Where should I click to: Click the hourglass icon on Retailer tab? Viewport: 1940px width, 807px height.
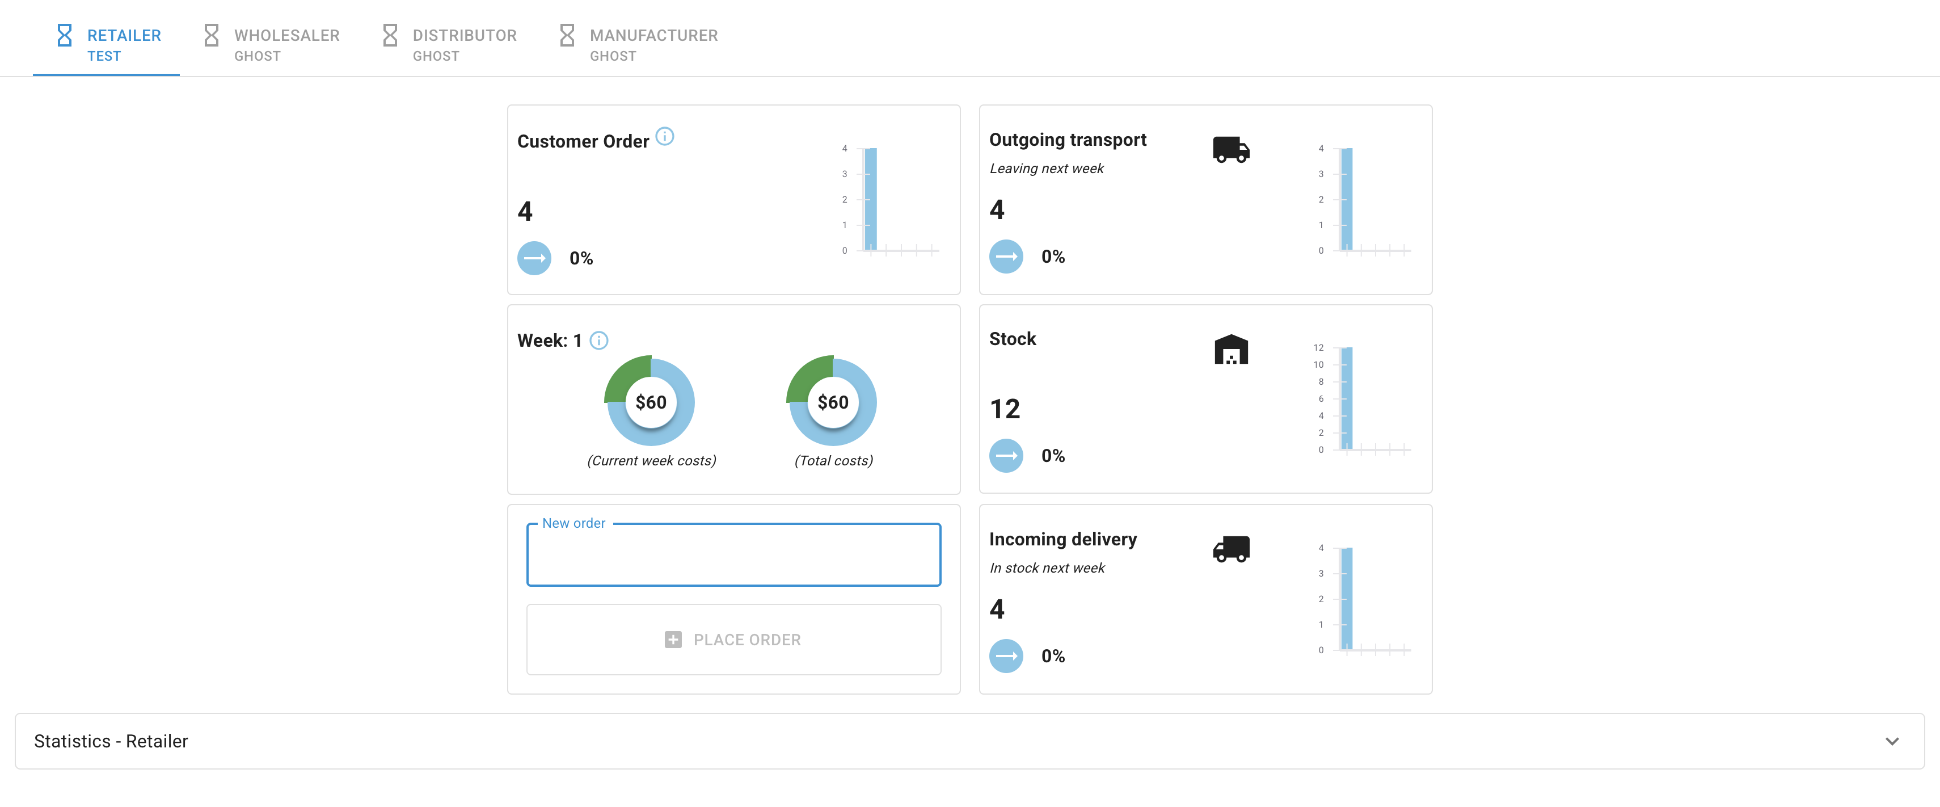(x=65, y=35)
